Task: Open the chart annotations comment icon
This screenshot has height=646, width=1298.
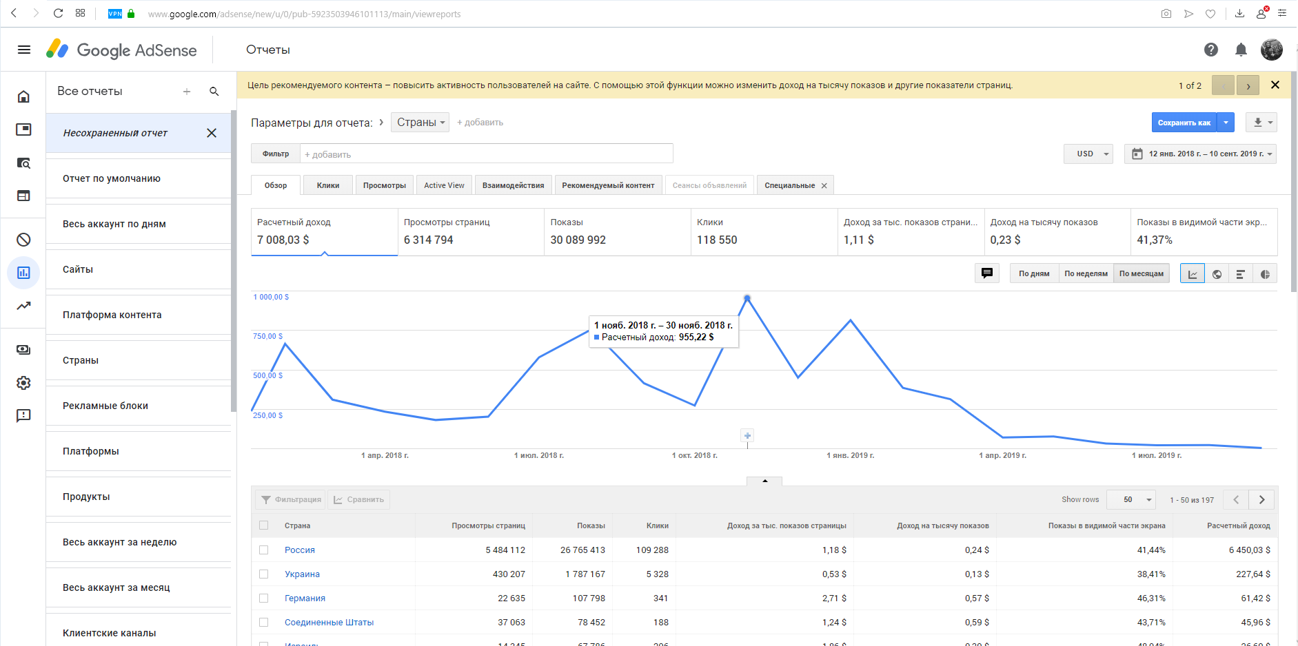Action: coord(987,273)
